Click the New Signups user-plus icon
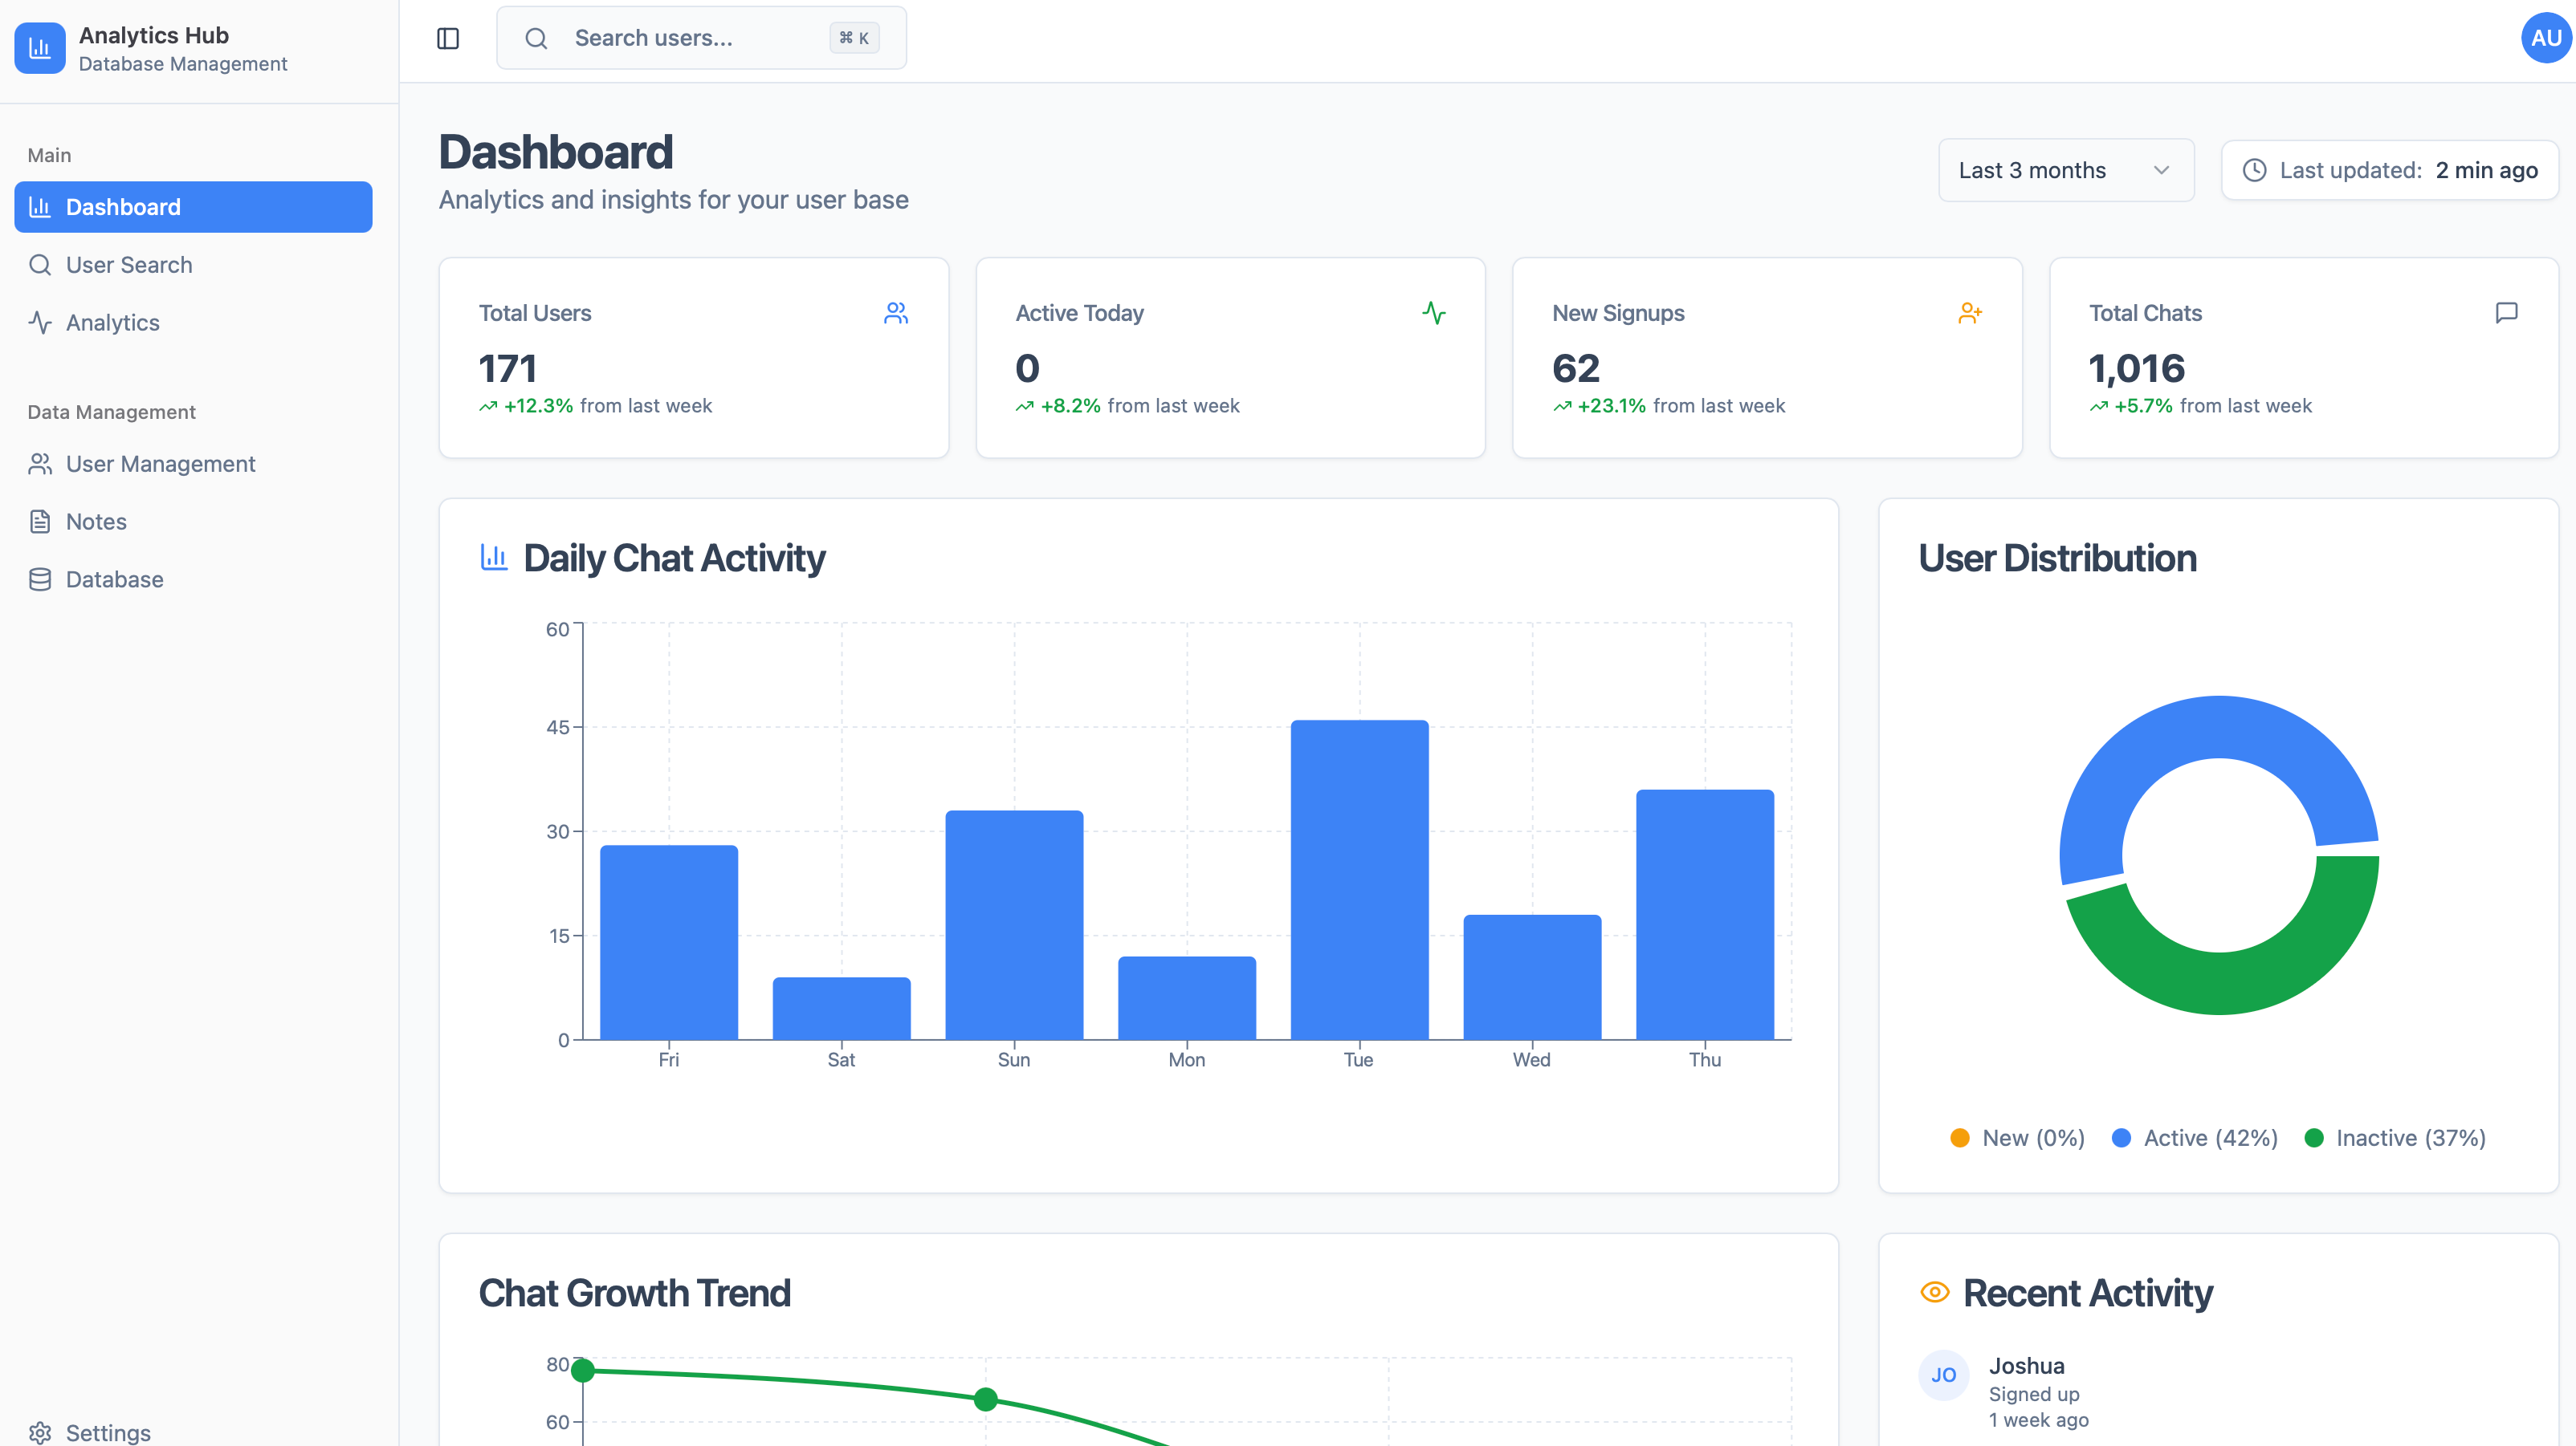Screen dimensions: 2576x1446 pos(1969,314)
